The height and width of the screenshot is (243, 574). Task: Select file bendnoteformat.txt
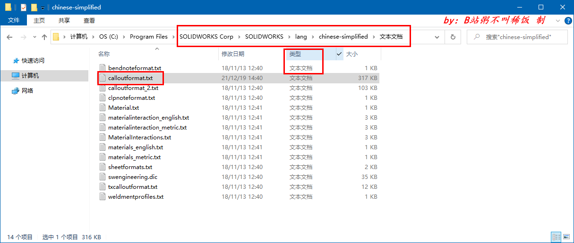coord(134,68)
